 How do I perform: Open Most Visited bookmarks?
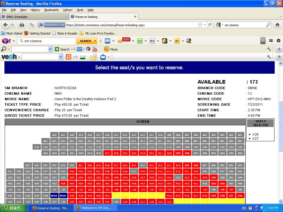(12, 33)
